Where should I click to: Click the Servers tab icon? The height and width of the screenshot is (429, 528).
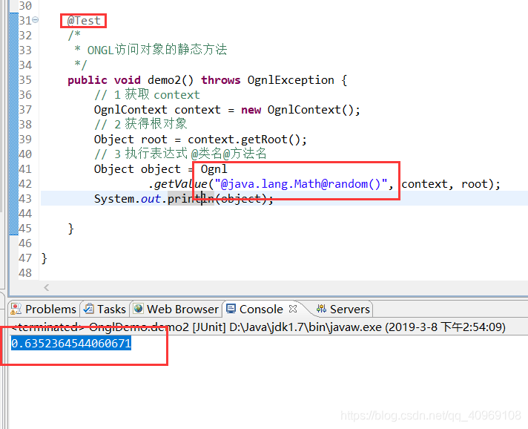pos(321,308)
